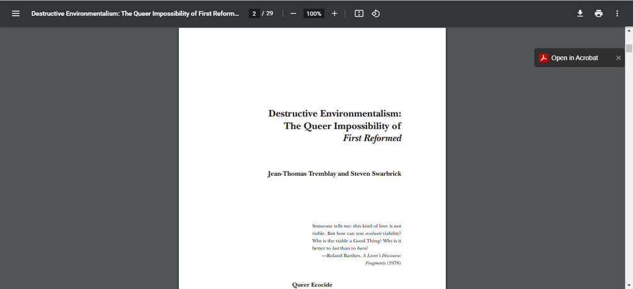
Task: Click the 'Queer Ecocide' section heading
Action: click(x=312, y=285)
